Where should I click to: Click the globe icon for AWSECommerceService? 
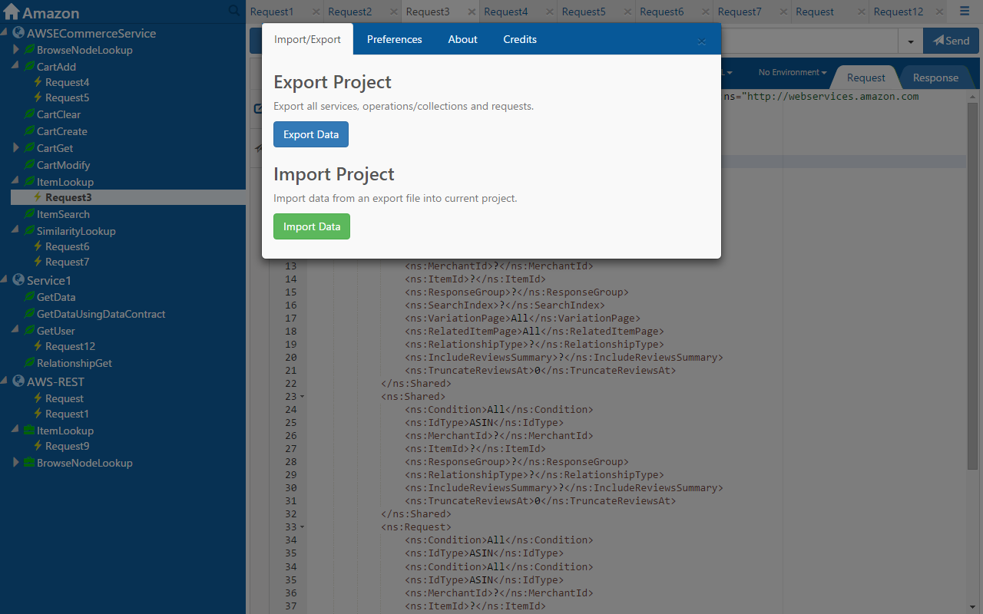[x=18, y=33]
